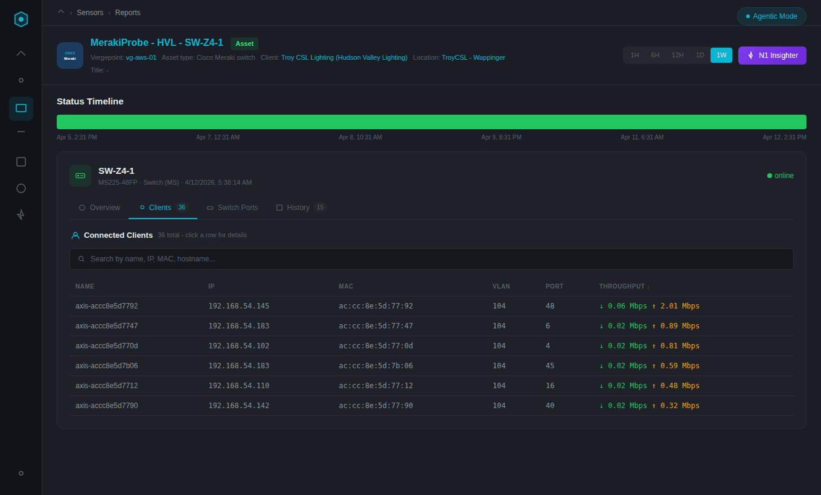821x495 pixels.
Task: Click the search magnifier icon
Action: (x=81, y=259)
